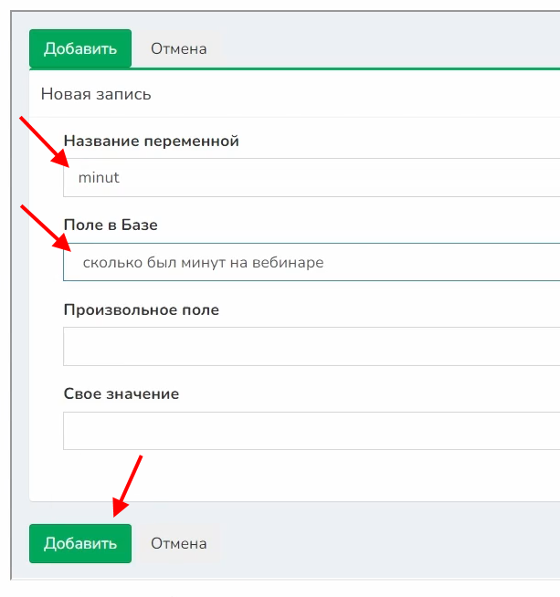Click the red arrow pointing at the minut field
This screenshot has height=597, width=560.
coord(44,140)
